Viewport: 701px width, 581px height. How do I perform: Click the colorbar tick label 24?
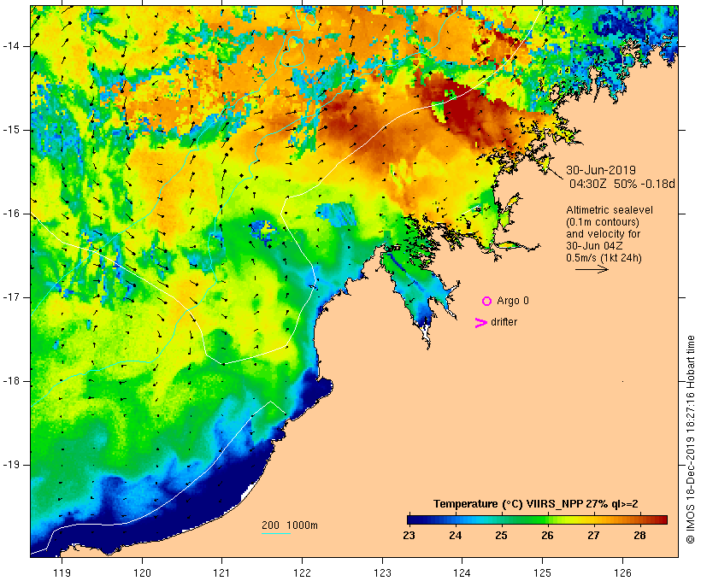point(455,536)
